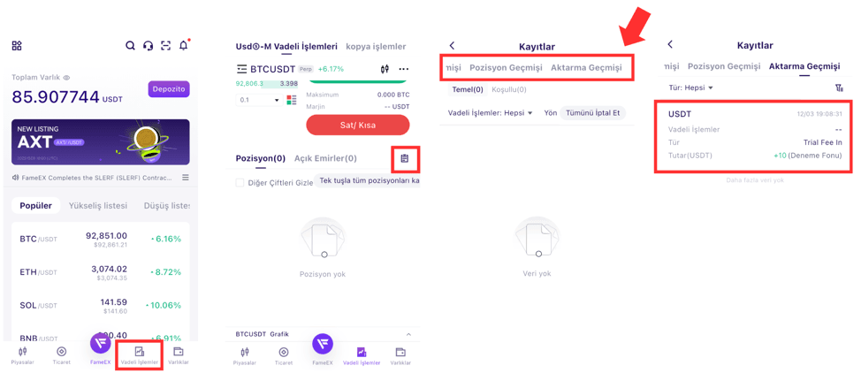The width and height of the screenshot is (861, 373).
Task: Select the Yükseliş listesi tab
Action: [x=98, y=206]
